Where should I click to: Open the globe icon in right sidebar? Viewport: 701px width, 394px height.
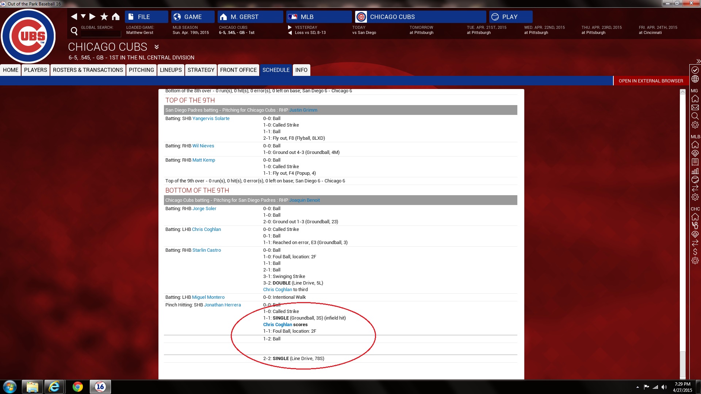pyautogui.click(x=695, y=79)
